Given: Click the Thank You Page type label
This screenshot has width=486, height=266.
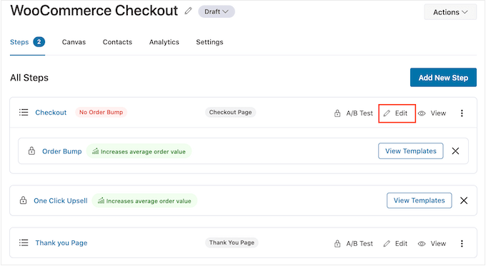Looking at the screenshot, I should coord(232,242).
